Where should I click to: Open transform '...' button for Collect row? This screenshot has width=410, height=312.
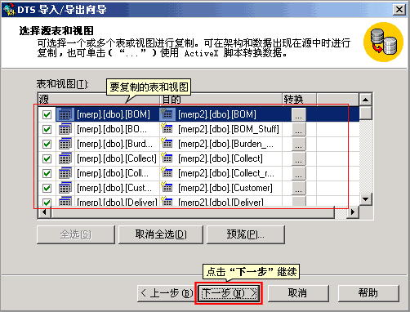299,158
